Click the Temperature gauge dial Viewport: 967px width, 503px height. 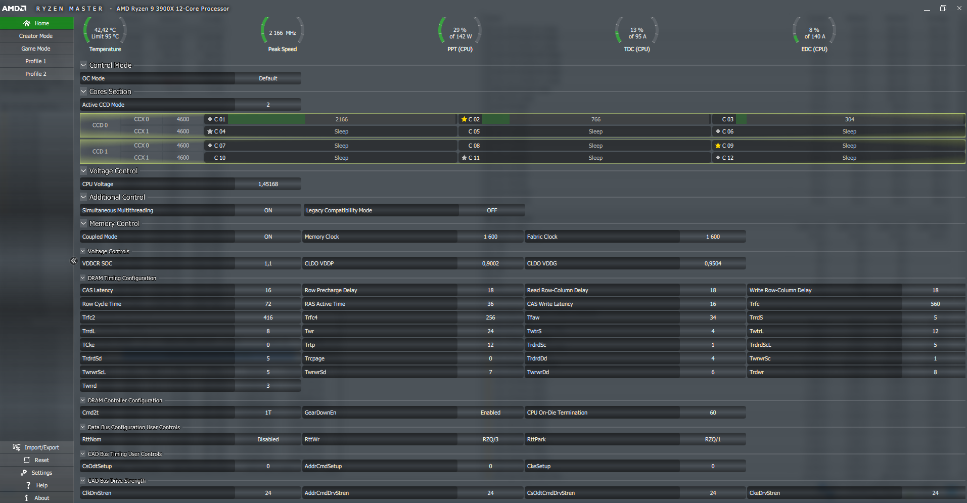click(x=105, y=31)
